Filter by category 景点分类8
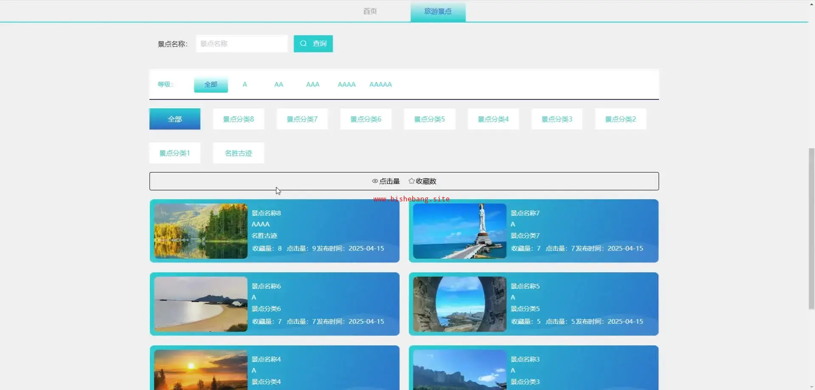Screen dimensions: 815x390 tap(238, 119)
